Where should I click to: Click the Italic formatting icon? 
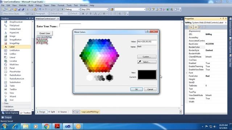click(87, 14)
